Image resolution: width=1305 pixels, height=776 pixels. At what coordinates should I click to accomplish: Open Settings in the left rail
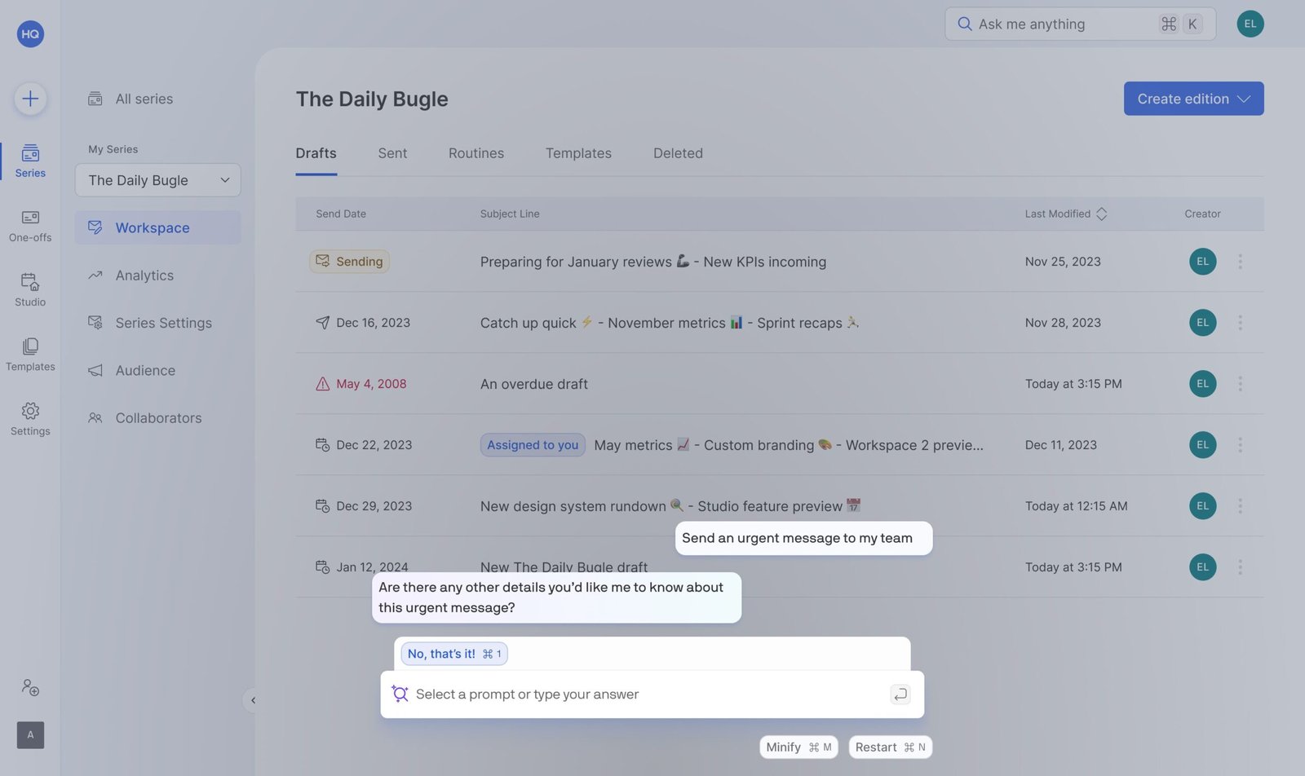(30, 419)
